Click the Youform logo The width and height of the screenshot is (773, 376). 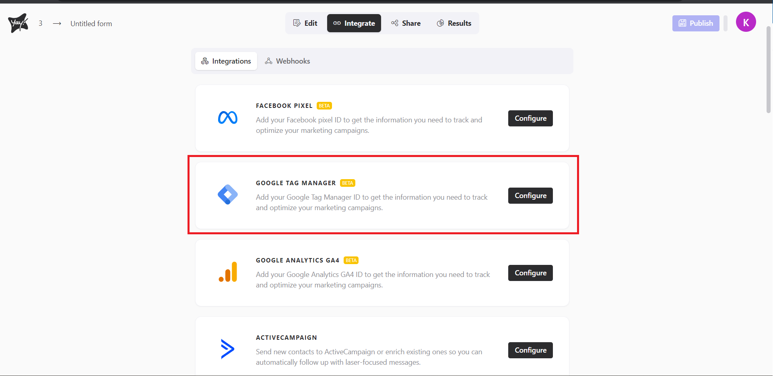pos(17,23)
